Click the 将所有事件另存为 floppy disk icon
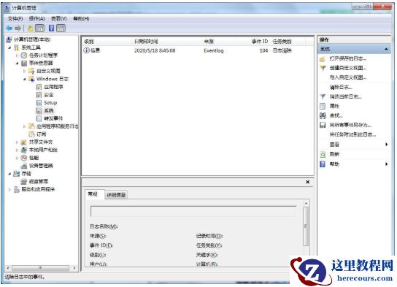This screenshot has width=397, height=287. click(x=323, y=125)
